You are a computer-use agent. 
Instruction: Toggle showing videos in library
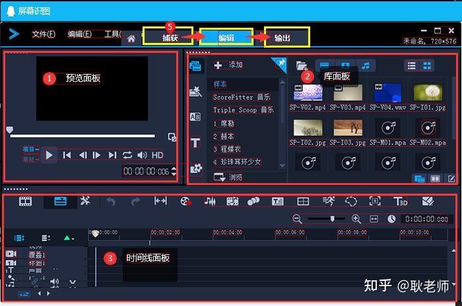point(325,65)
